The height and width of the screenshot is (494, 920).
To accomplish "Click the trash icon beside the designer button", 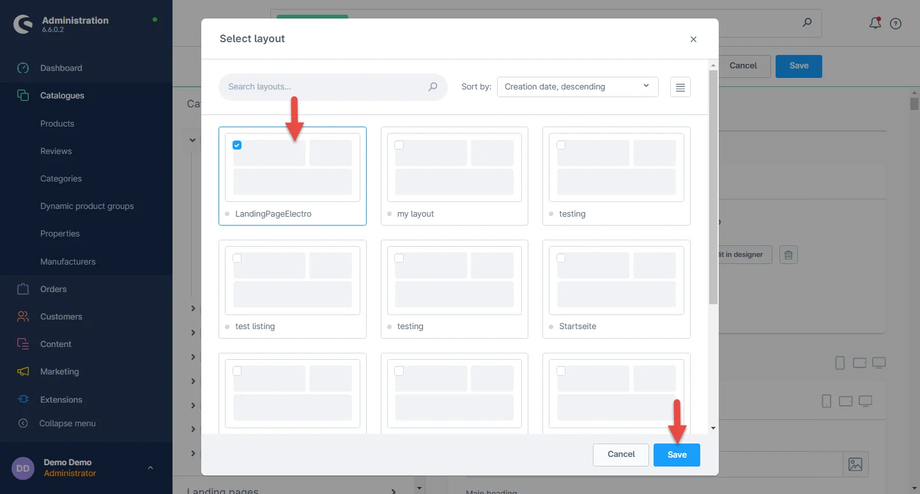I will pos(788,255).
